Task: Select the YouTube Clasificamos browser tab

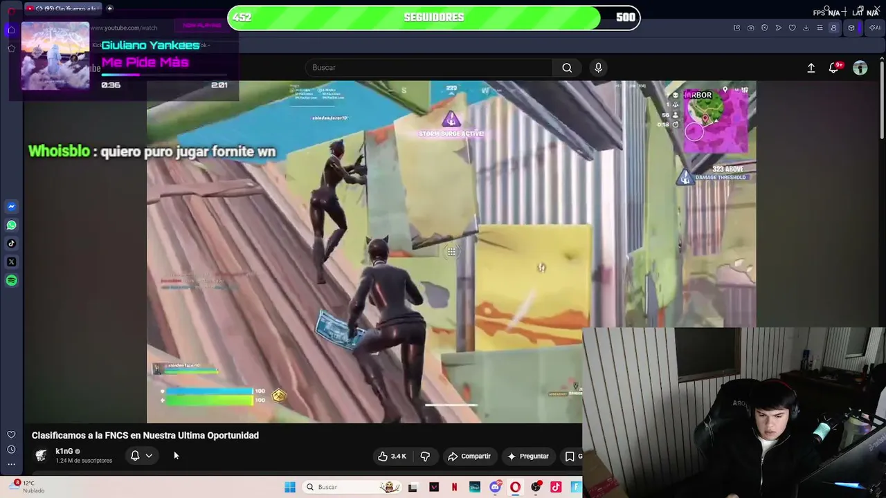Action: click(64, 9)
